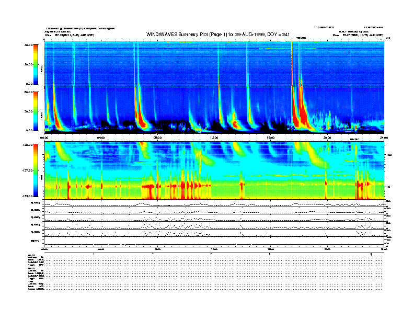Image resolution: width=414 pixels, height=320 pixels.
Task: Click 24:00 tick label under the RAD1 spectrogram
Action: (384, 138)
